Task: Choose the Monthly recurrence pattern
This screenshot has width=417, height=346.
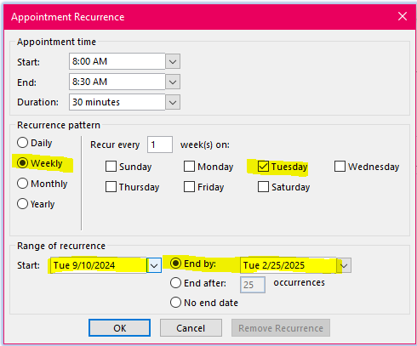Action: (22, 184)
